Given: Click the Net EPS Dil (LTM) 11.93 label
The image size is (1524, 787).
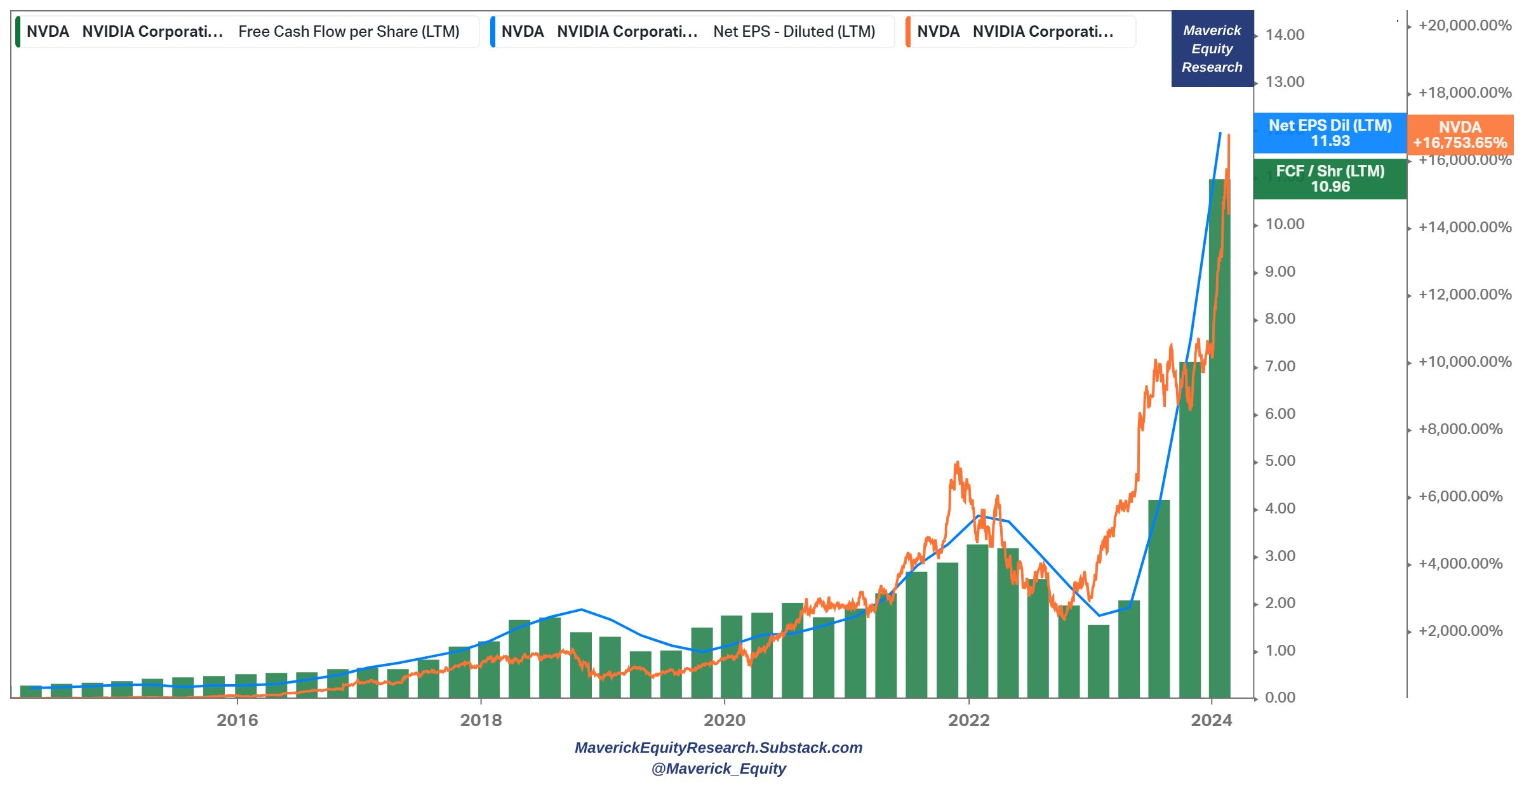Looking at the screenshot, I should coord(1330,133).
